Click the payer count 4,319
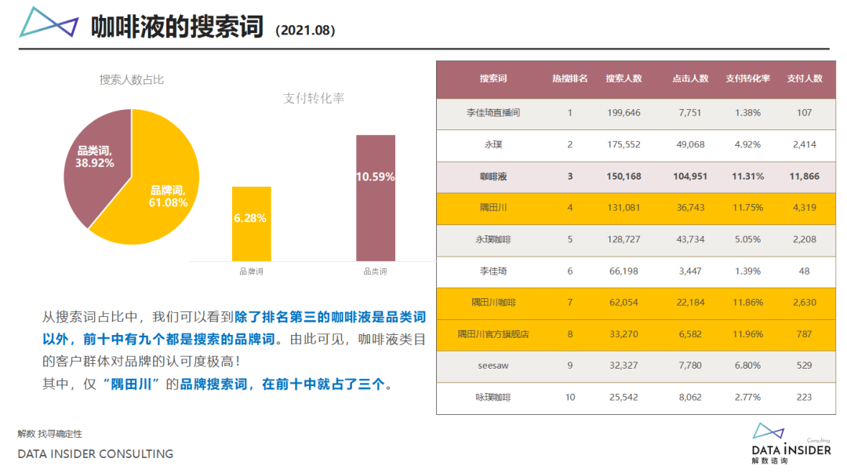The width and height of the screenshot is (847, 473). pos(805,208)
